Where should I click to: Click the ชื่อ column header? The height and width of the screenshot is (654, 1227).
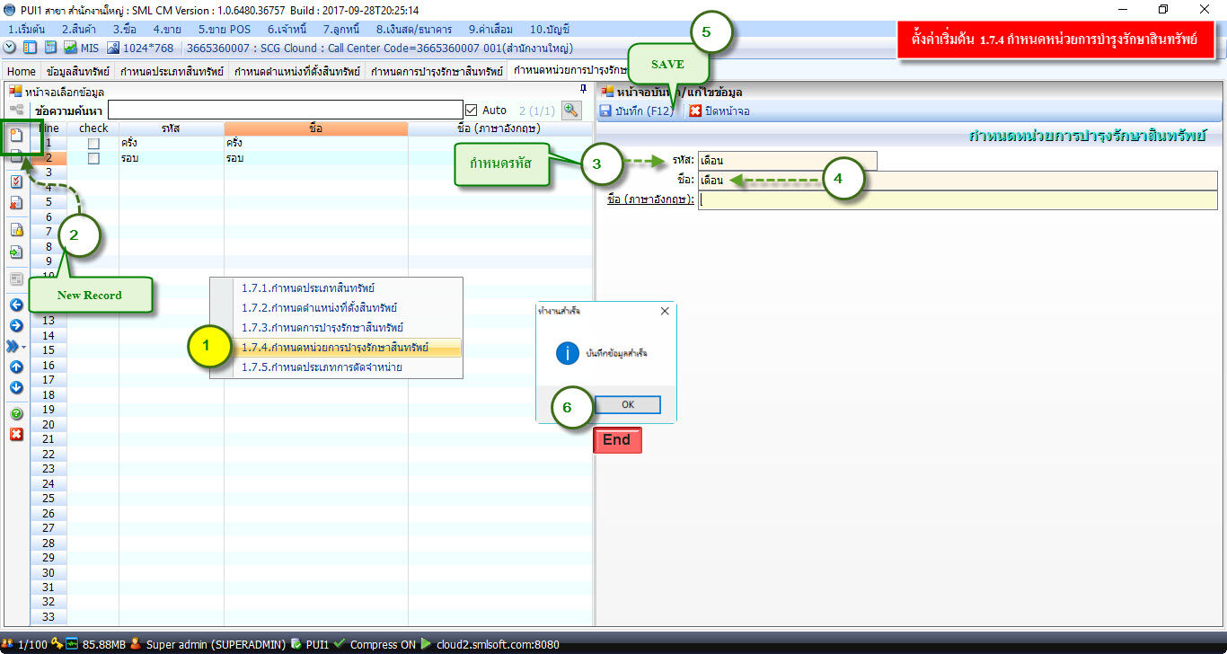(x=316, y=128)
